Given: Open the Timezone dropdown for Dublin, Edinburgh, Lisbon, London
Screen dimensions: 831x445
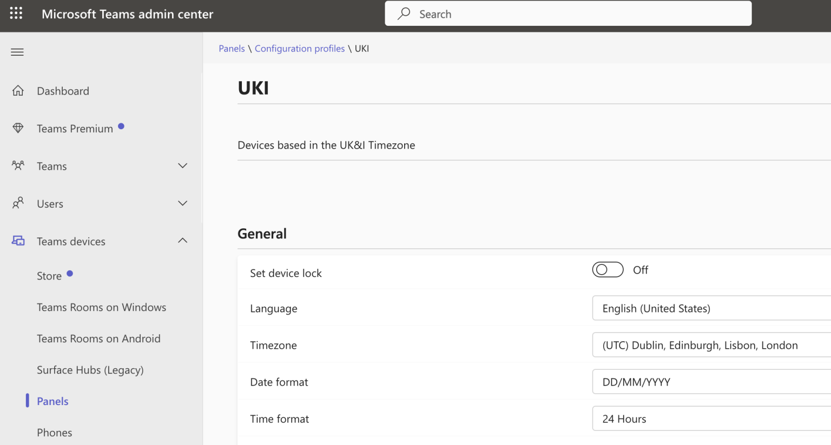Looking at the screenshot, I should (703, 345).
